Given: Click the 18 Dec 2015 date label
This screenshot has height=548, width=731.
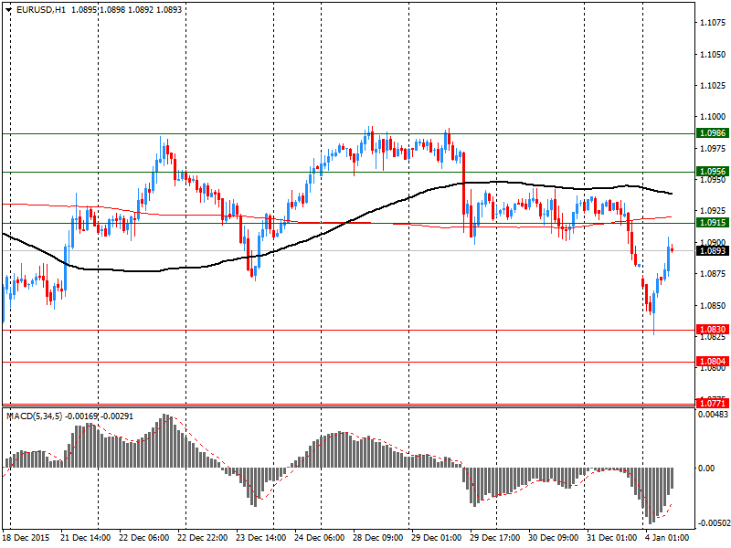Looking at the screenshot, I should click(26, 538).
